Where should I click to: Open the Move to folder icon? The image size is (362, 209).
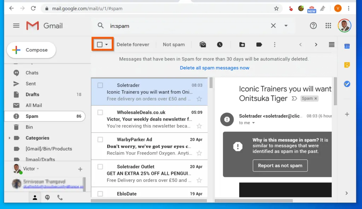coord(242,45)
